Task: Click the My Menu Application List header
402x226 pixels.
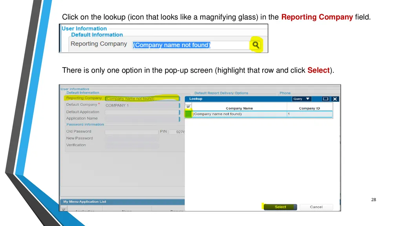Action: pyautogui.click(x=122, y=202)
